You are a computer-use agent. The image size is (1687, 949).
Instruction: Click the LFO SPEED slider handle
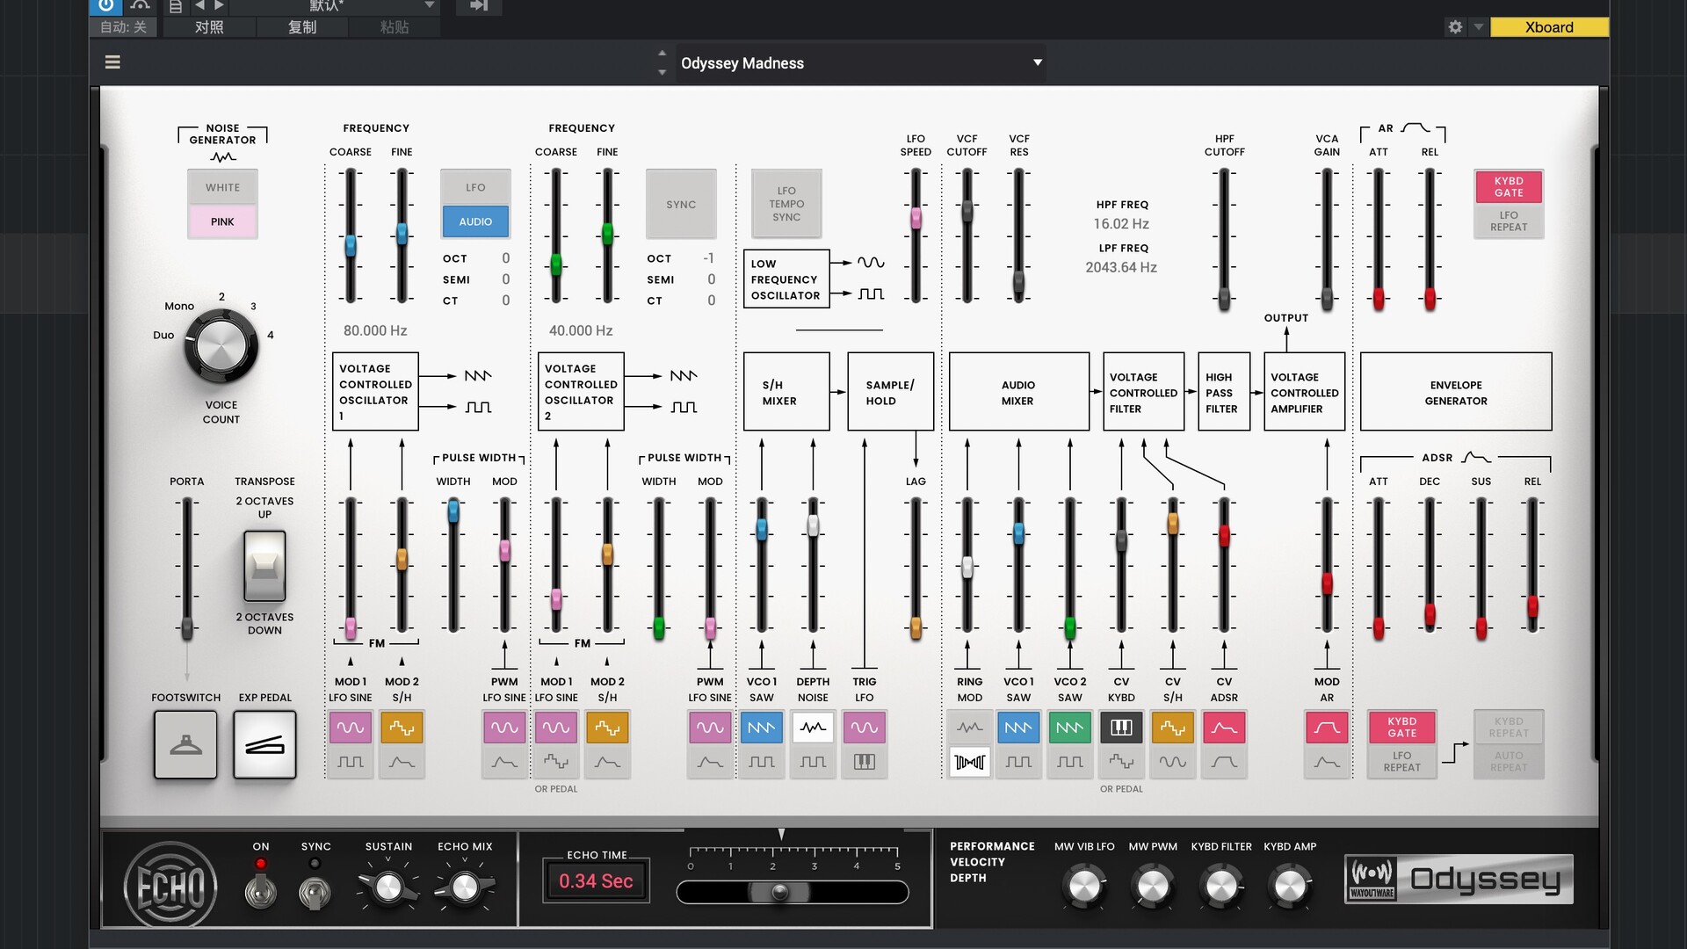click(x=916, y=217)
